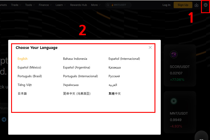Select Español (Internacional) language
This screenshot has width=210, height=140.
tap(124, 59)
